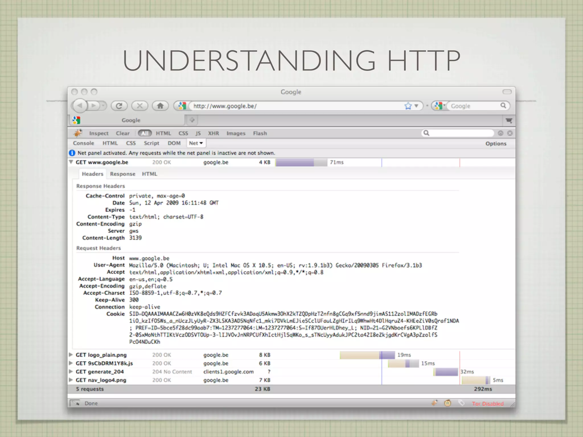Click Firebug Clear button

pos(123,133)
